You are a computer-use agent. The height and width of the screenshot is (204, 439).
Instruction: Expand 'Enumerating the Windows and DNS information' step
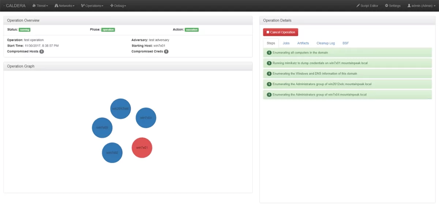(x=347, y=74)
